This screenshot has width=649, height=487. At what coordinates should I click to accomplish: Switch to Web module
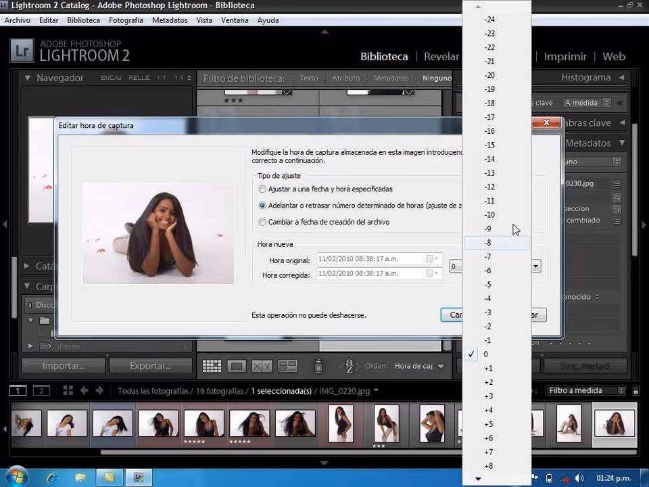(613, 57)
